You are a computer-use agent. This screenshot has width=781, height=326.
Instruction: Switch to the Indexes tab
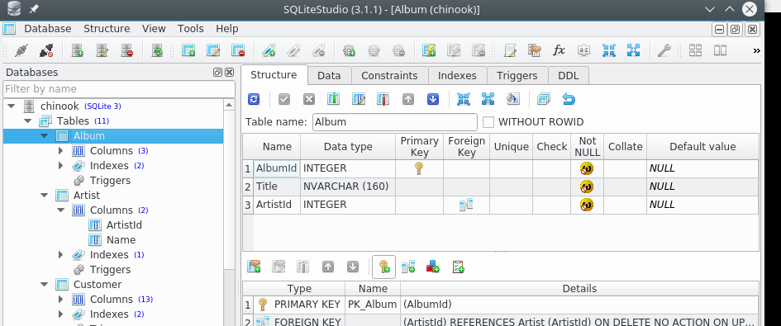pyautogui.click(x=457, y=76)
